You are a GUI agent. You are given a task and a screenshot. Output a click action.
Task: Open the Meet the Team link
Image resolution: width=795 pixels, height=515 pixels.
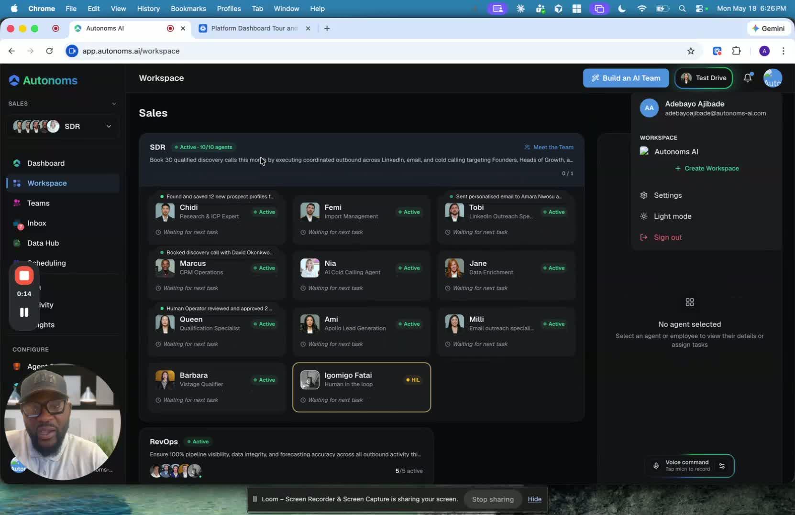(x=549, y=147)
